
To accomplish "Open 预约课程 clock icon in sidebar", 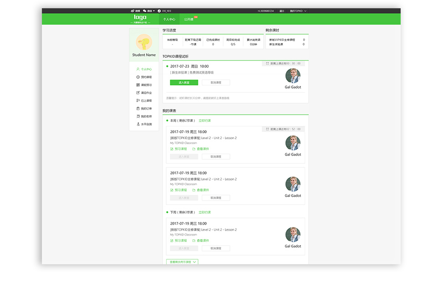I will 138,77.
